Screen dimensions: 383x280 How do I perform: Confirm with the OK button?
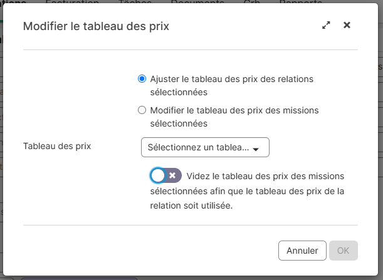pyautogui.click(x=343, y=250)
